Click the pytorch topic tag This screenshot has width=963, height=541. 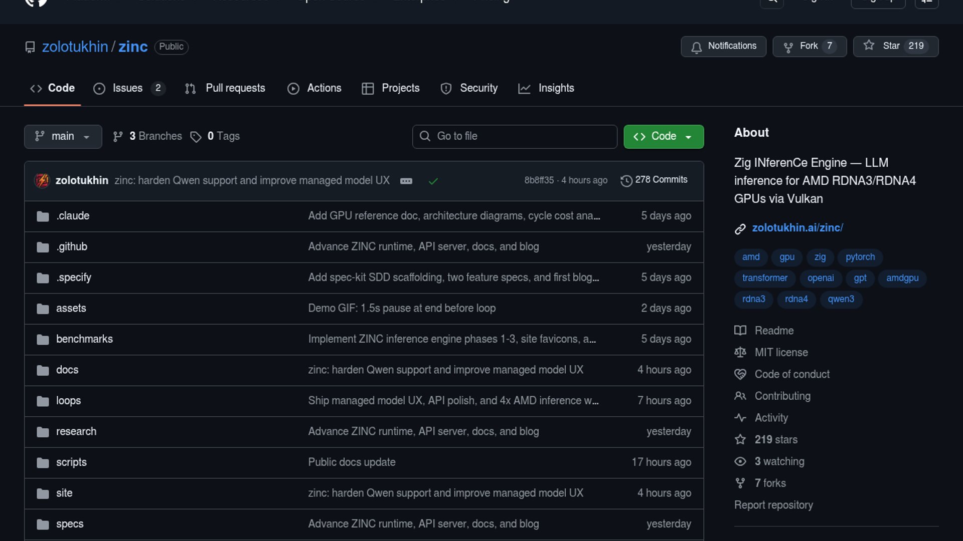pyautogui.click(x=860, y=257)
